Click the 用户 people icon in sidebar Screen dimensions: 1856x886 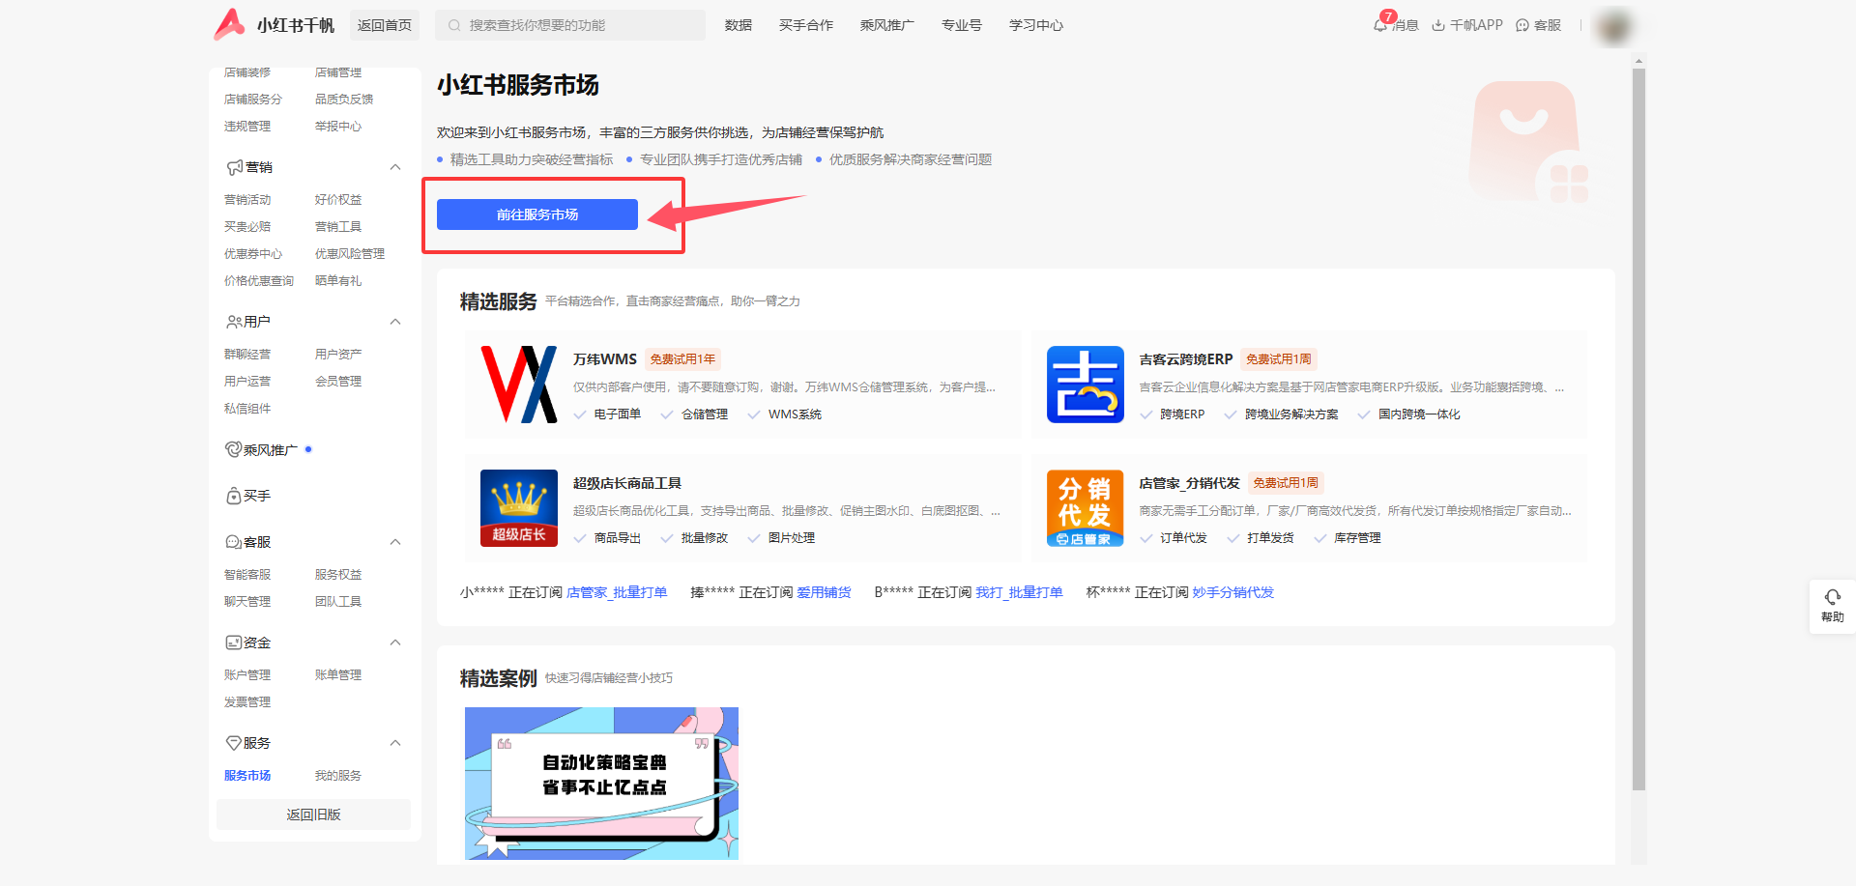(x=234, y=322)
